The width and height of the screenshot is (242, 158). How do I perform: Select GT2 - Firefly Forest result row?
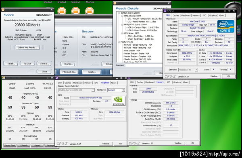point(142,22)
